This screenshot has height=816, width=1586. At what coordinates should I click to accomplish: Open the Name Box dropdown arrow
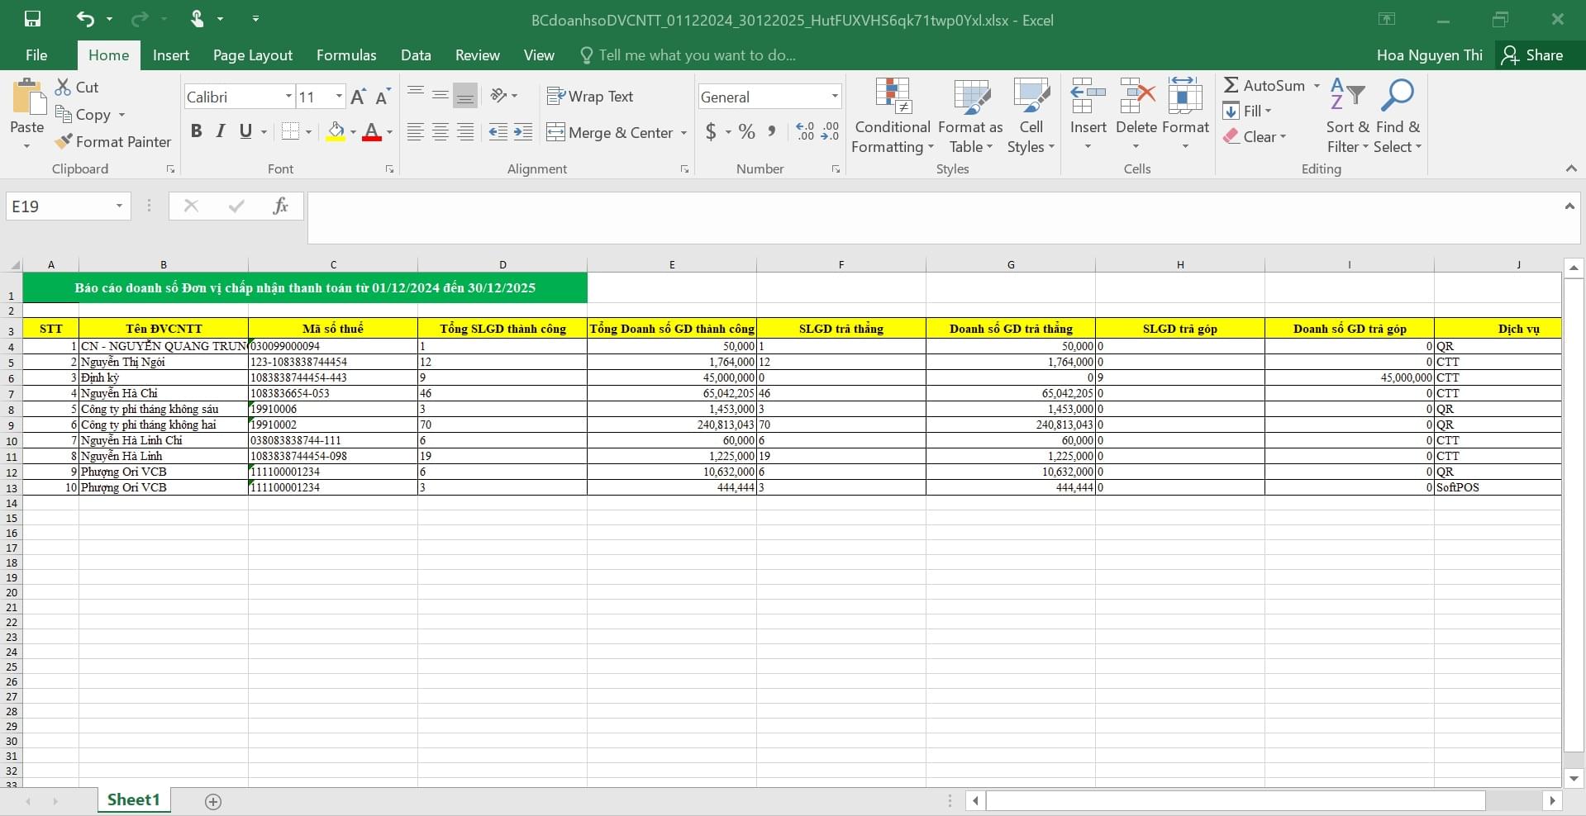pos(119,206)
